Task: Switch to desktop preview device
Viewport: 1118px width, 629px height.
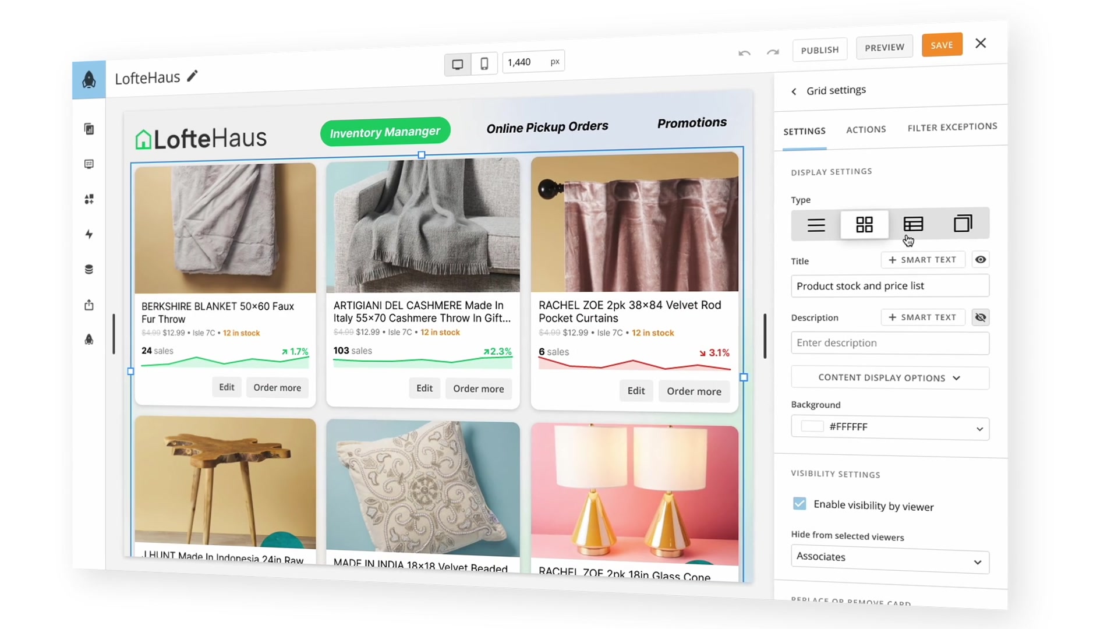Action: click(458, 64)
